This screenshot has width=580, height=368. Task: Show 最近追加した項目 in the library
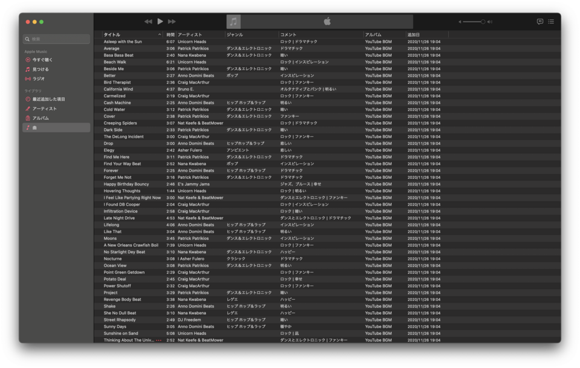[x=48, y=99]
